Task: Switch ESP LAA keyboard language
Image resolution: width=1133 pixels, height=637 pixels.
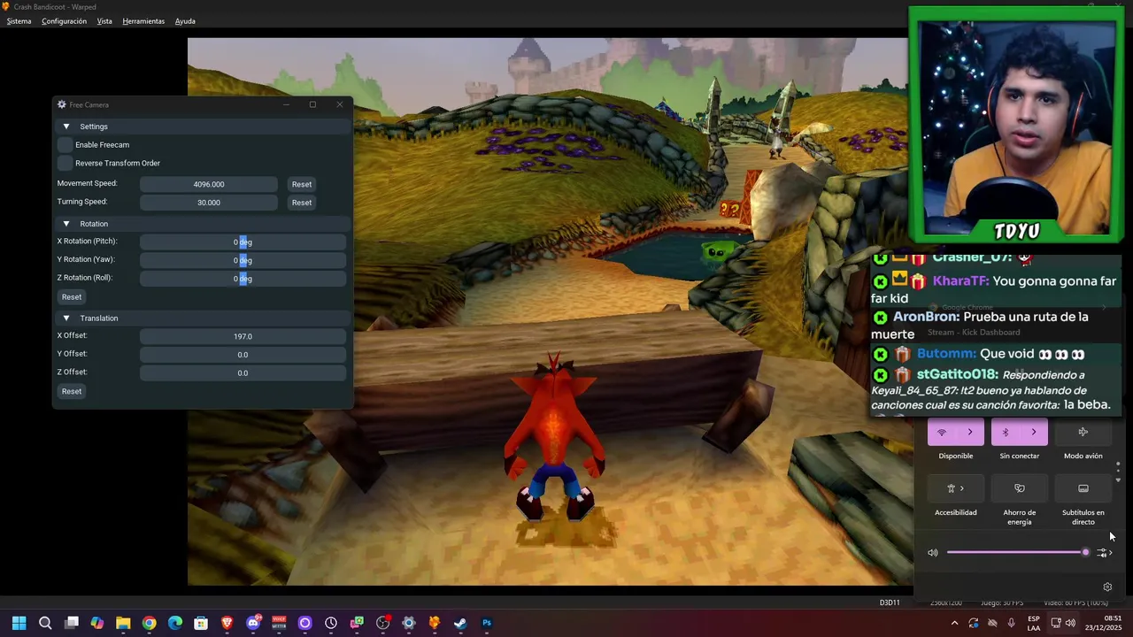Action: coord(1034,623)
